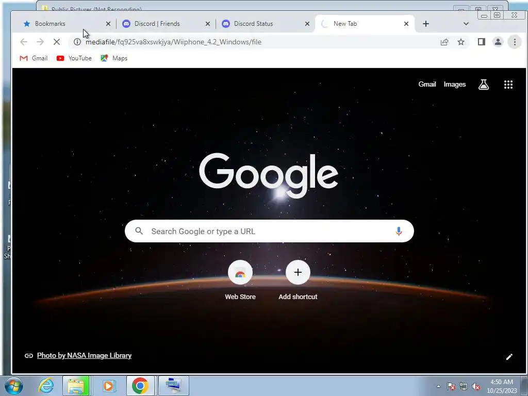Expand the tab search dropdown
This screenshot has width=528, height=396.
click(x=466, y=24)
